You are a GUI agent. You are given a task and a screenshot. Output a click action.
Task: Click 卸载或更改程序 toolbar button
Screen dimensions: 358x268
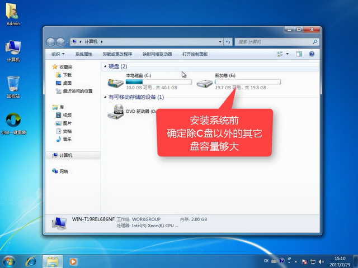[x=117, y=54]
